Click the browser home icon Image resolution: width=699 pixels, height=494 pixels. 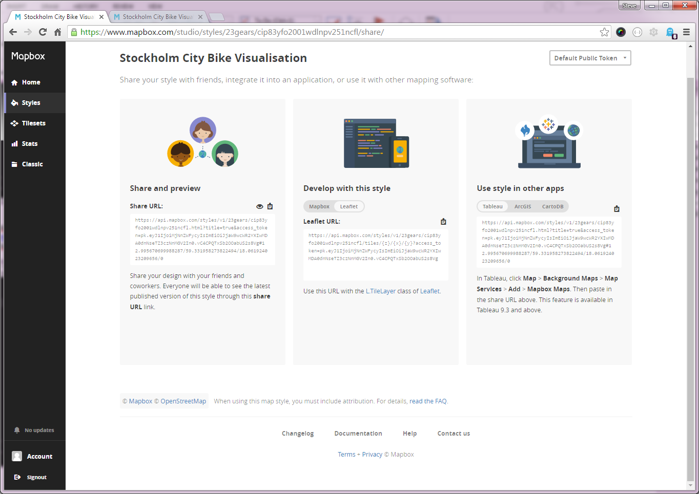tap(57, 32)
